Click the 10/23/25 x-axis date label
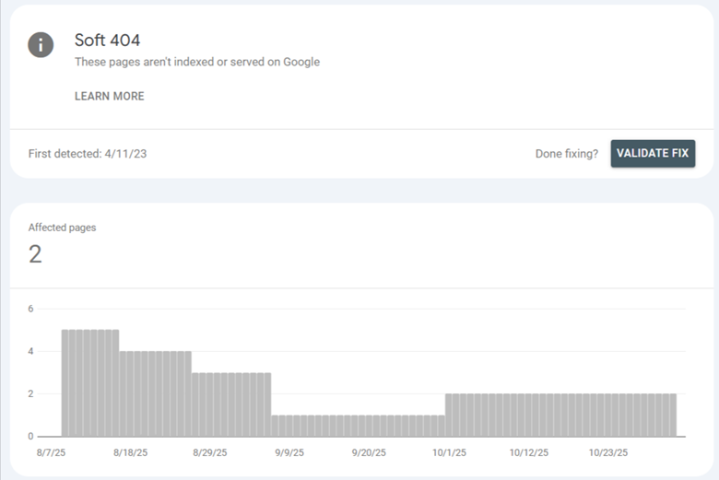 pos(608,453)
